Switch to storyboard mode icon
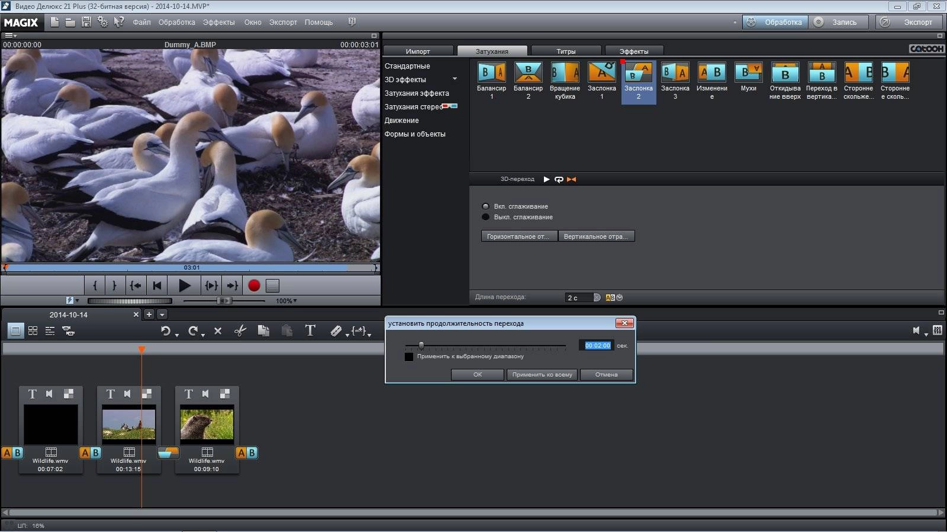Image resolution: width=947 pixels, height=532 pixels. pyautogui.click(x=15, y=331)
